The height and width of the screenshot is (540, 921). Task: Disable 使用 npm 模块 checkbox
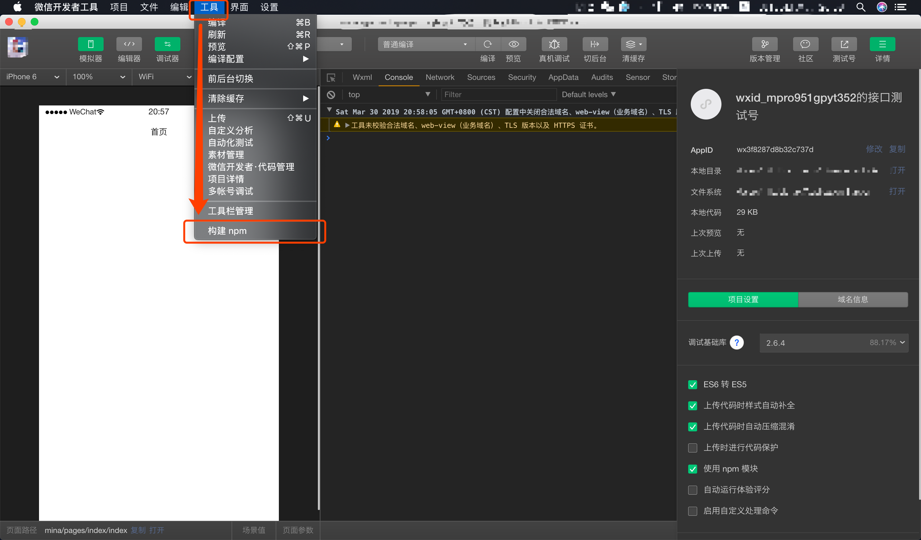click(693, 469)
